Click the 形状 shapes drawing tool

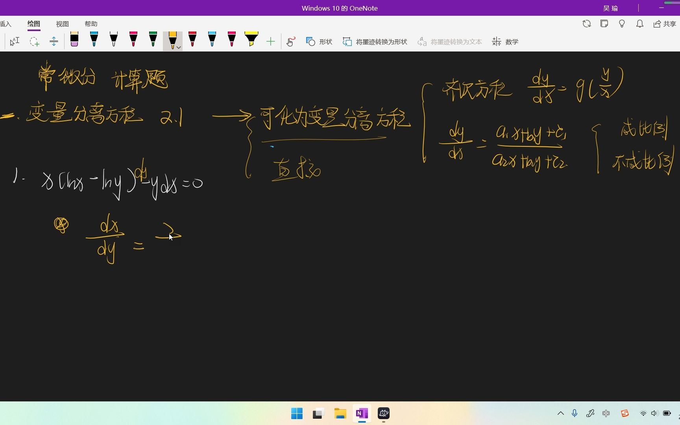click(x=319, y=41)
